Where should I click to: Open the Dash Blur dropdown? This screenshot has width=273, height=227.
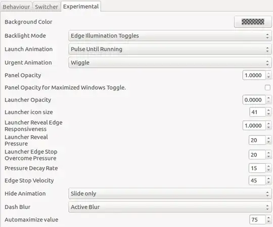pyautogui.click(x=170, y=207)
